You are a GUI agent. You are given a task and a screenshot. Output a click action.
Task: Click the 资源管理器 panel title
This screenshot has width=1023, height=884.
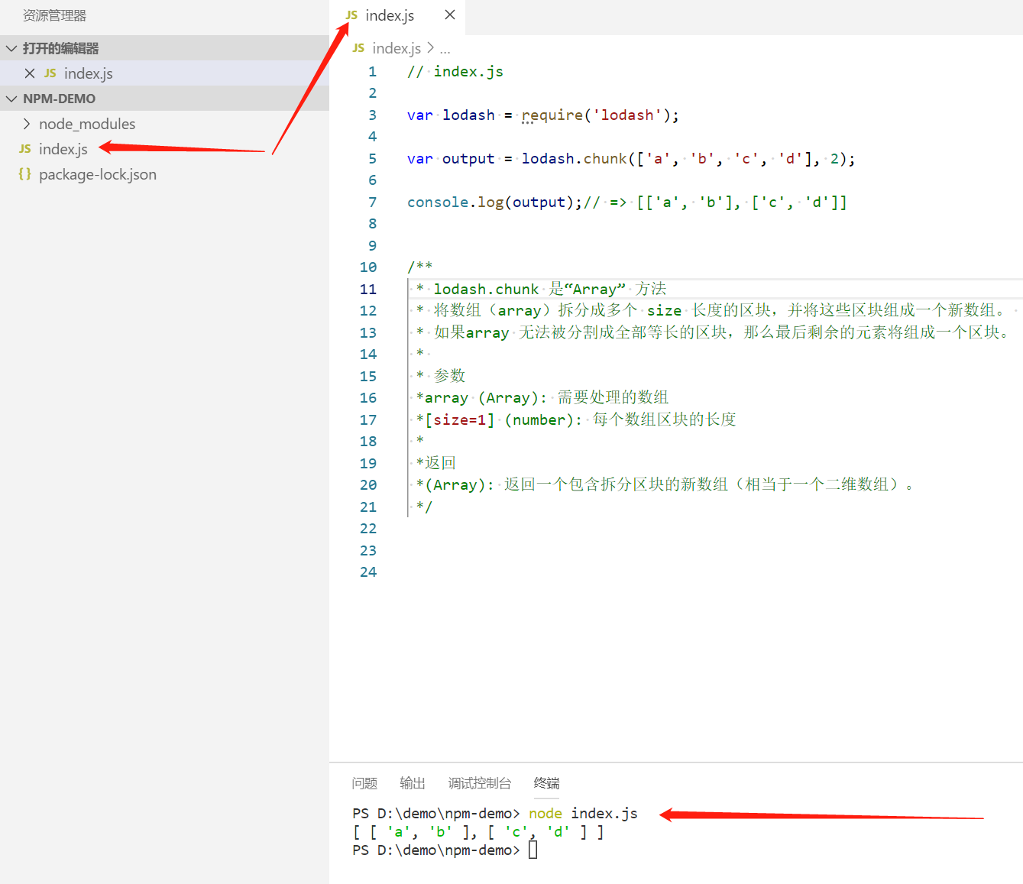[54, 15]
